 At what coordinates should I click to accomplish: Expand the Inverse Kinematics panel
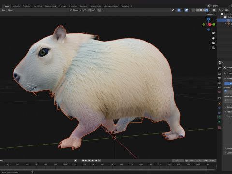click(228, 148)
